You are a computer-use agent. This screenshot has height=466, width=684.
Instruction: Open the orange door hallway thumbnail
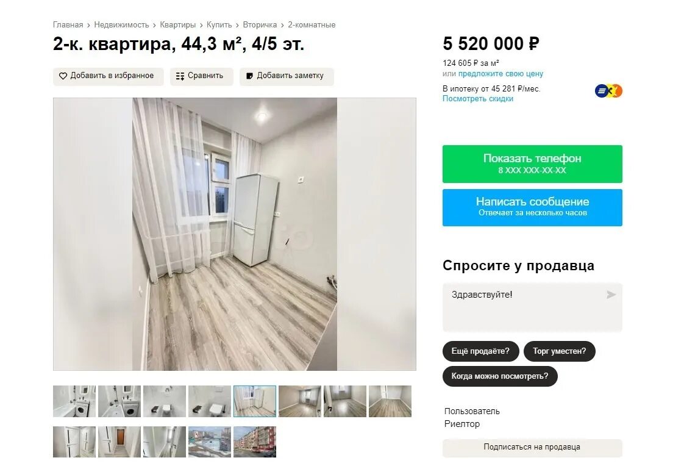119,442
